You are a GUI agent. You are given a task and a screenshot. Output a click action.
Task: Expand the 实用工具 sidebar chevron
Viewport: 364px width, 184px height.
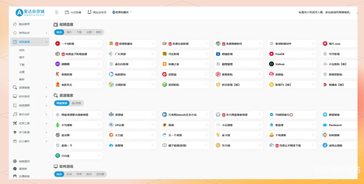tap(46, 123)
